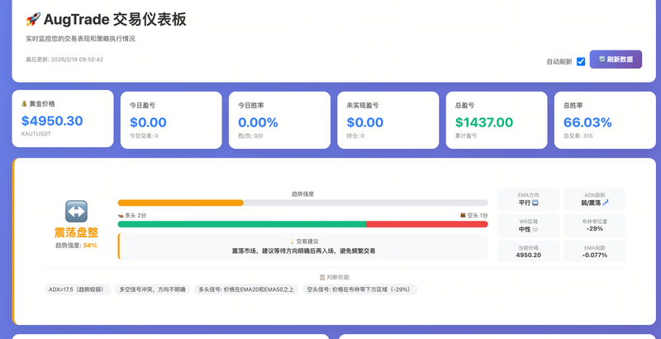Toggle the 自动刷新 checkbox

click(x=581, y=61)
